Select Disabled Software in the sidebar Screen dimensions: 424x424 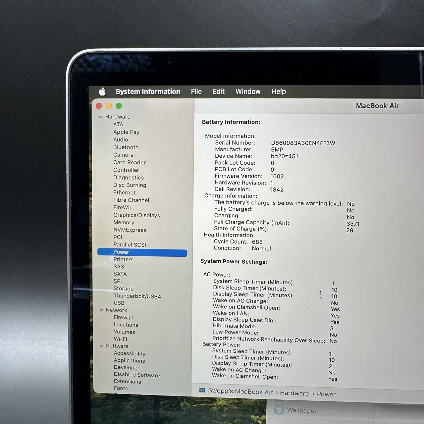[x=137, y=375]
